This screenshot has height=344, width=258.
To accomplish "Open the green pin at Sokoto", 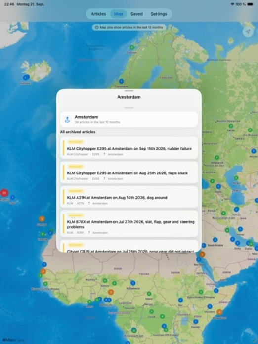I will (x=105, y=280).
